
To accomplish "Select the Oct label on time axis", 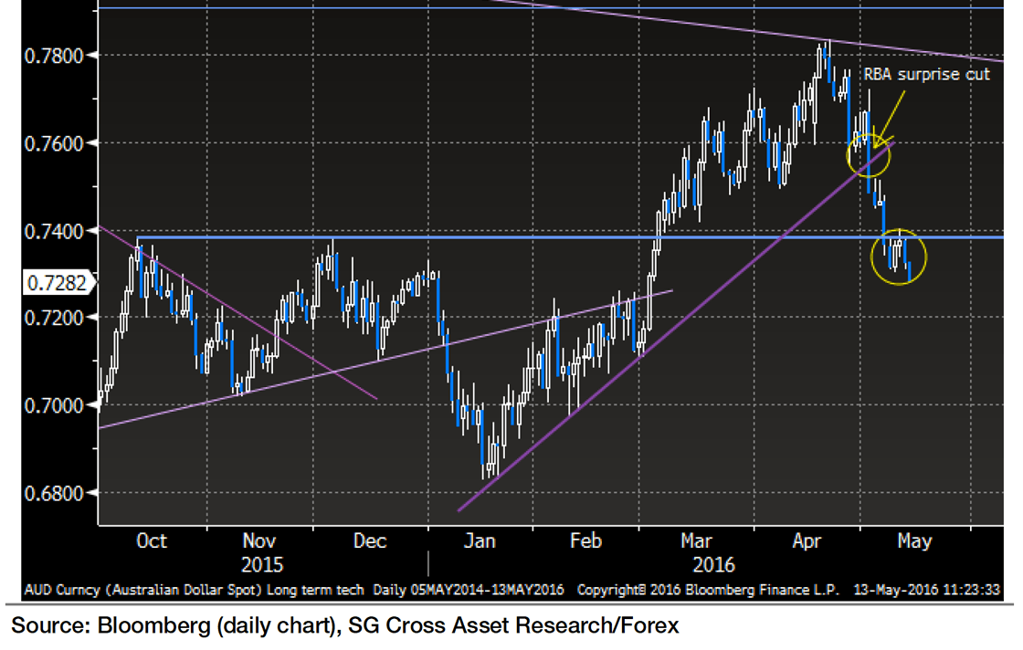I will click(151, 541).
